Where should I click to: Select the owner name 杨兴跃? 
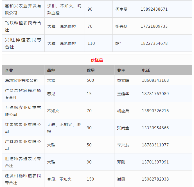point(121,26)
